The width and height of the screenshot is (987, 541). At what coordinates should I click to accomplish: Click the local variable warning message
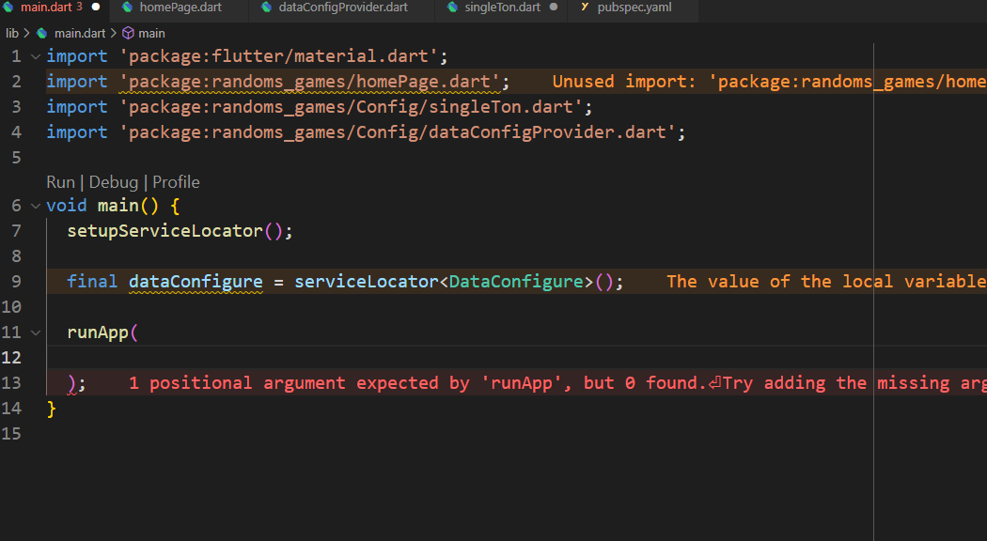point(826,281)
